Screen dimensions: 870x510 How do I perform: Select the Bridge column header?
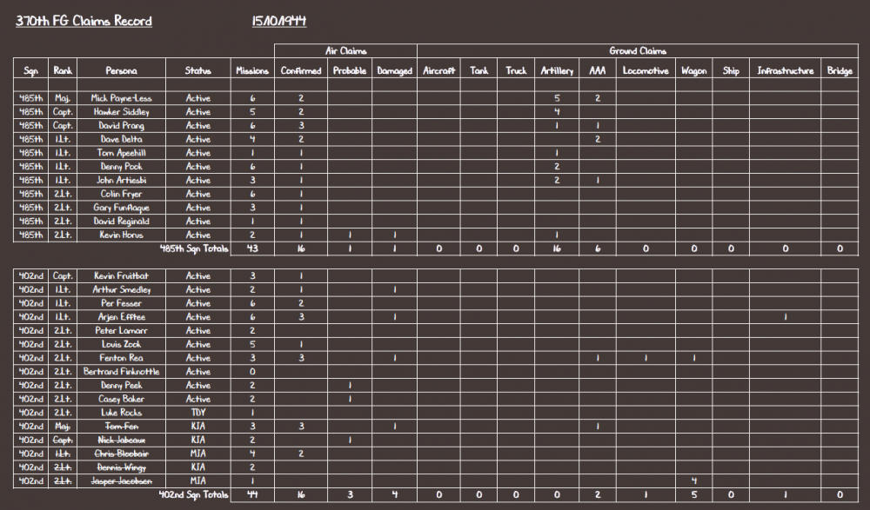coord(840,71)
